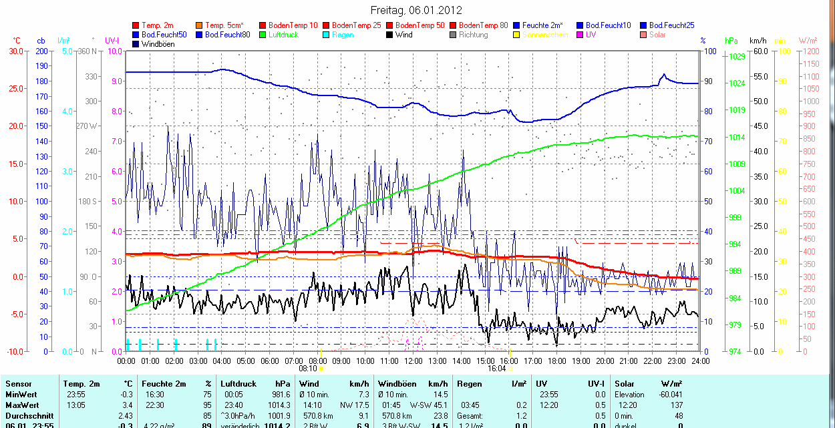Select the green Luftdruck legend square
This screenshot has width=835, height=428.
point(263,35)
